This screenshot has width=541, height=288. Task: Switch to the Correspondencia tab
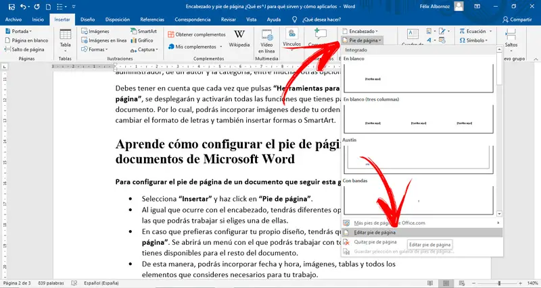click(x=193, y=20)
